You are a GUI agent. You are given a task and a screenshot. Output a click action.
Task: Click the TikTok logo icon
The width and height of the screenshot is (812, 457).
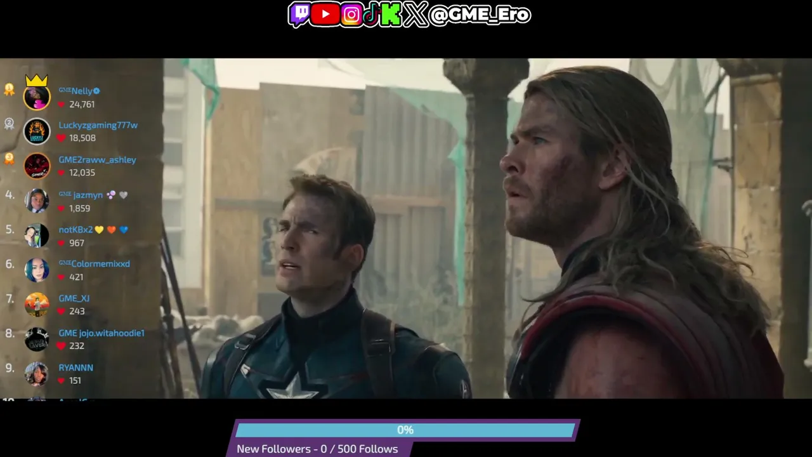tap(371, 14)
